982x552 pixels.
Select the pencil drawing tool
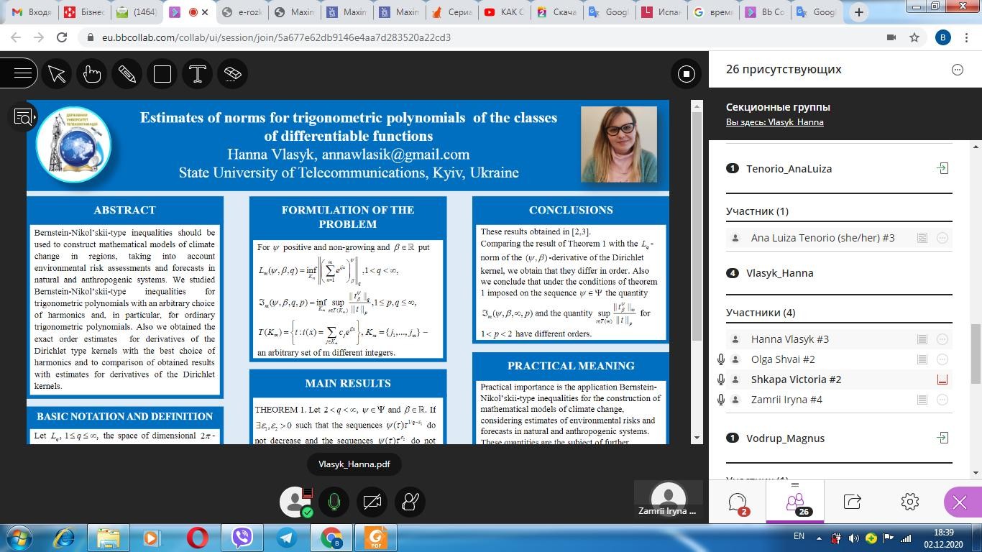pos(127,73)
